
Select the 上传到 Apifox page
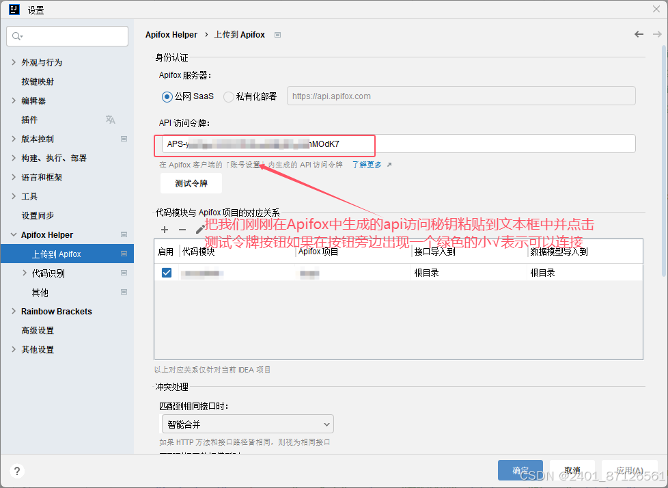tap(67, 254)
